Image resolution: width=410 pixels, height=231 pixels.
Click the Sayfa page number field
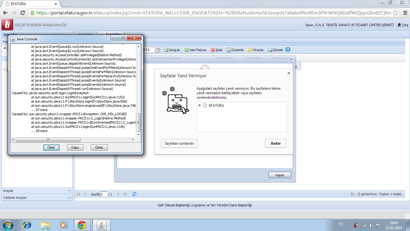[x=104, y=194]
